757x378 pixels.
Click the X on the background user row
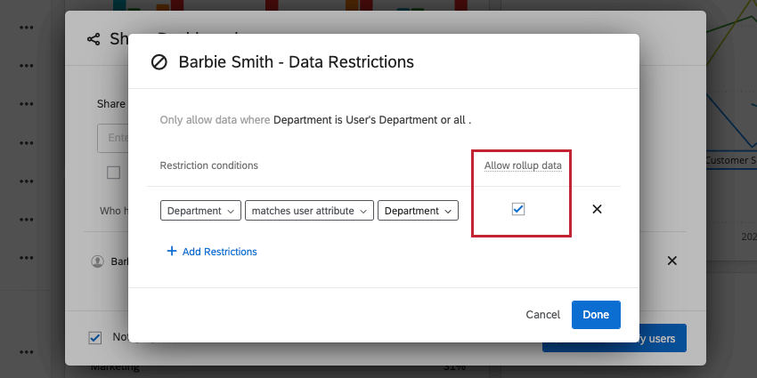click(672, 261)
